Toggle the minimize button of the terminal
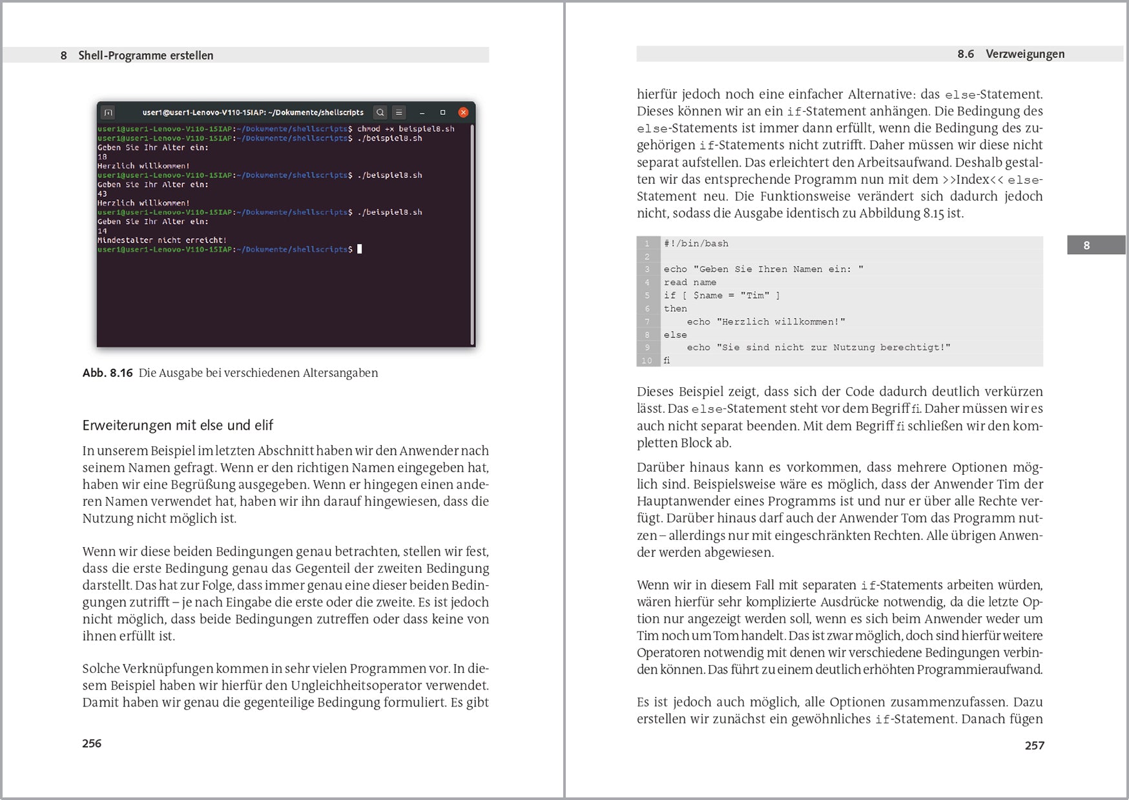 click(421, 112)
